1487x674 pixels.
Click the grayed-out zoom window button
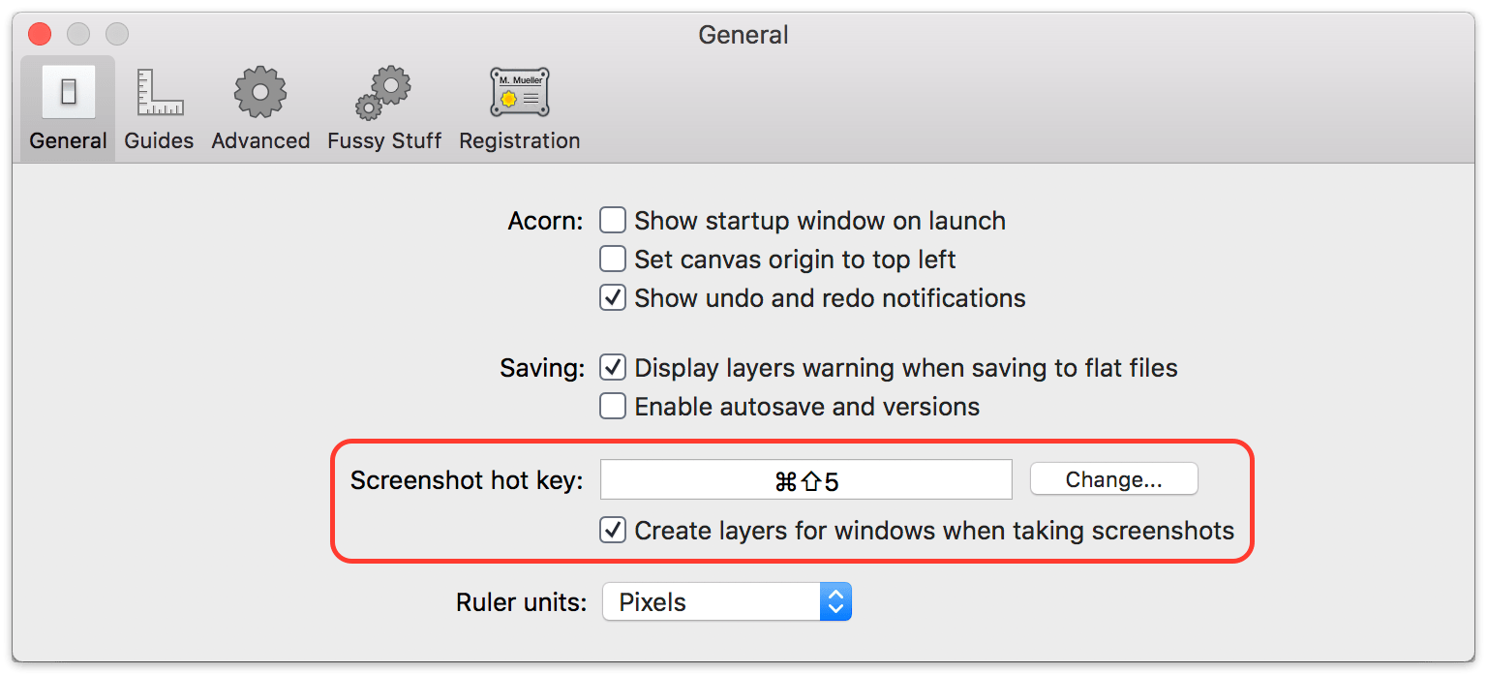tap(117, 35)
